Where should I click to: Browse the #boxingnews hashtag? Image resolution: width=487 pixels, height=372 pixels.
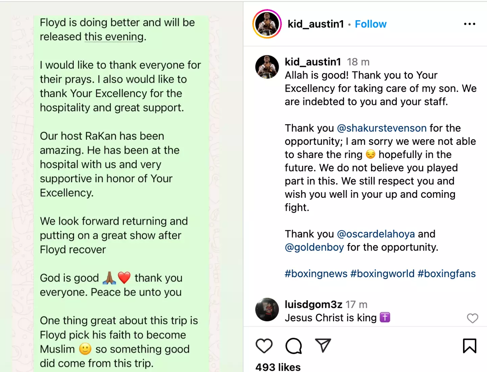316,273
